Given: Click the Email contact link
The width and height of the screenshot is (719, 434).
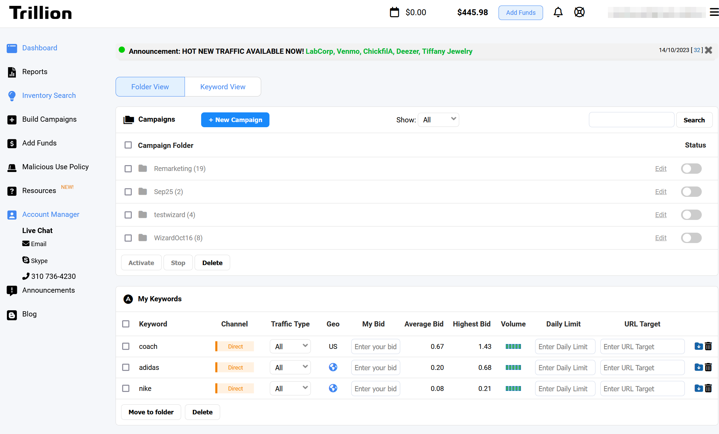Looking at the screenshot, I should (34, 244).
